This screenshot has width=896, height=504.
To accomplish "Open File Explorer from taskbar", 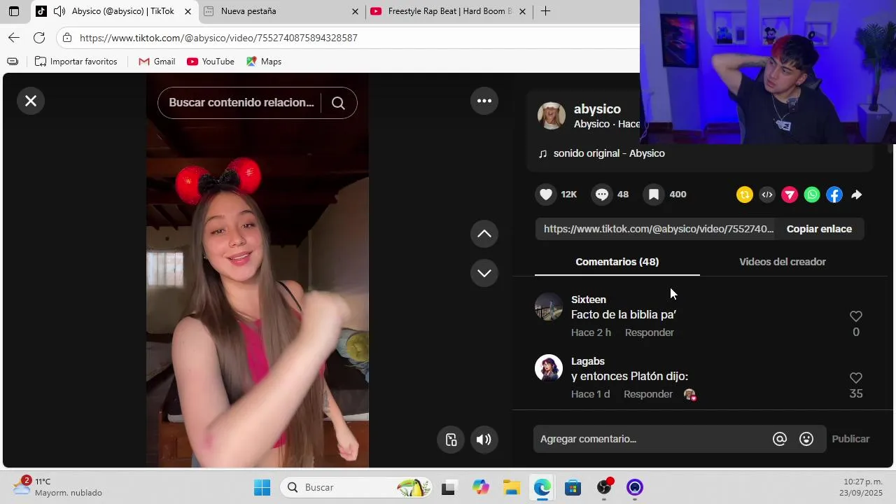I will 511,487.
